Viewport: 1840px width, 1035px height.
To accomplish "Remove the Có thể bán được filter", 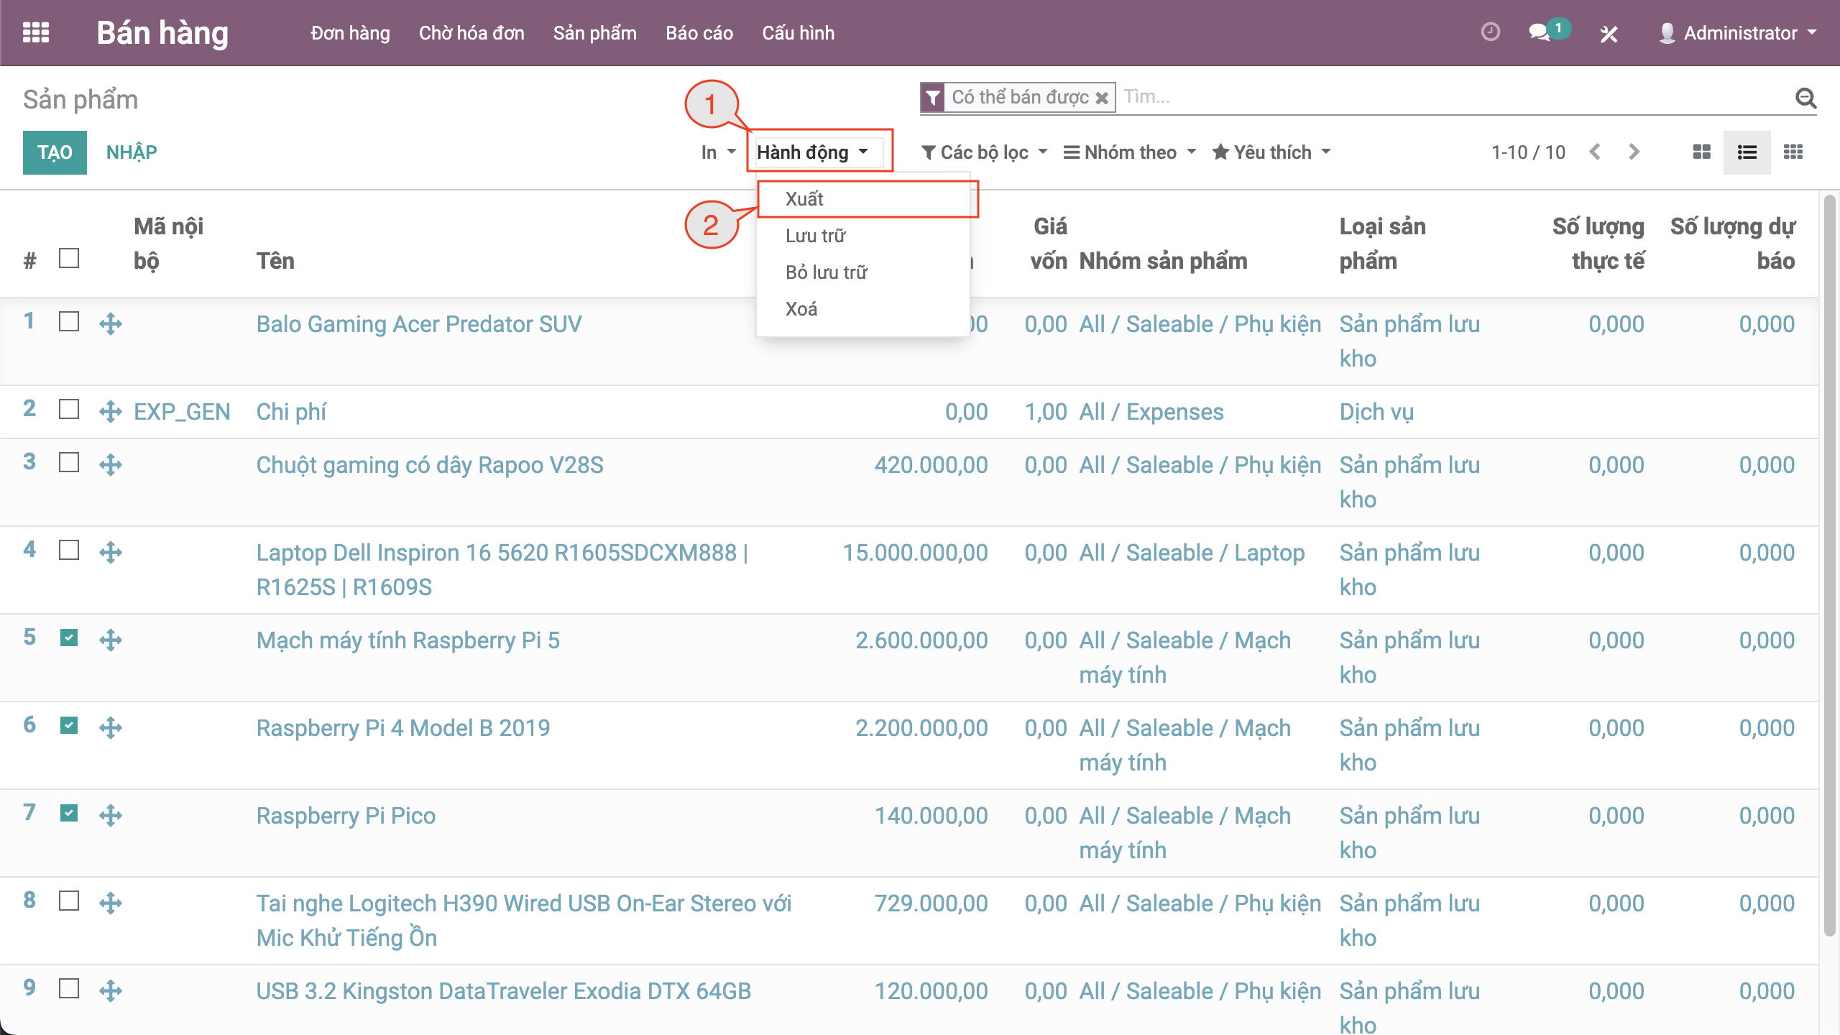I will (1102, 98).
